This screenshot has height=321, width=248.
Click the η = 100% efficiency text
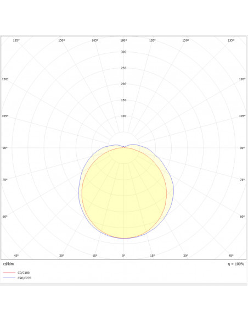[236, 264]
